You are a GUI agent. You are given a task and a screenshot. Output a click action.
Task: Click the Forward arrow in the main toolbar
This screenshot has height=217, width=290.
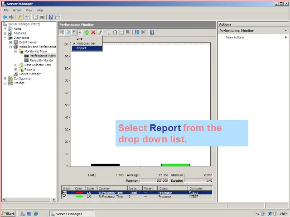[11, 17]
